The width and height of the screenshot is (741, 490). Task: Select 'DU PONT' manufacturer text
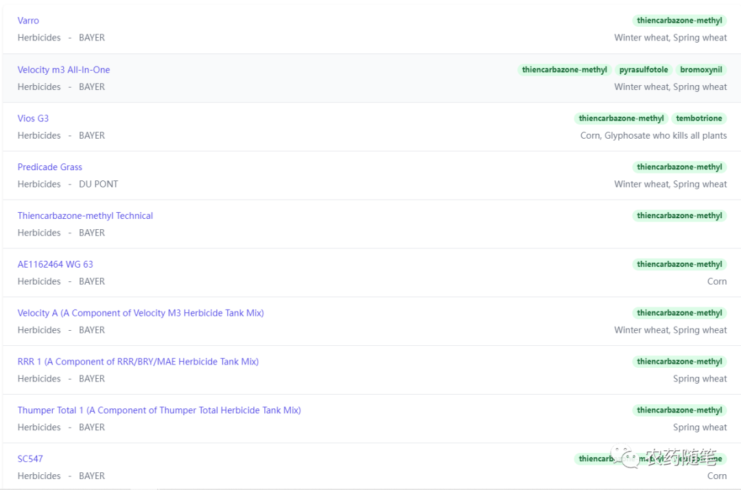(98, 185)
